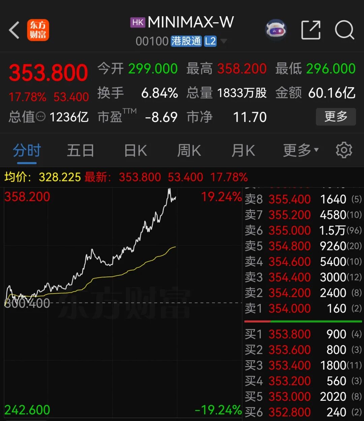Select the 卖8 355.400 order row
This screenshot has height=421, width=364.
point(303,199)
